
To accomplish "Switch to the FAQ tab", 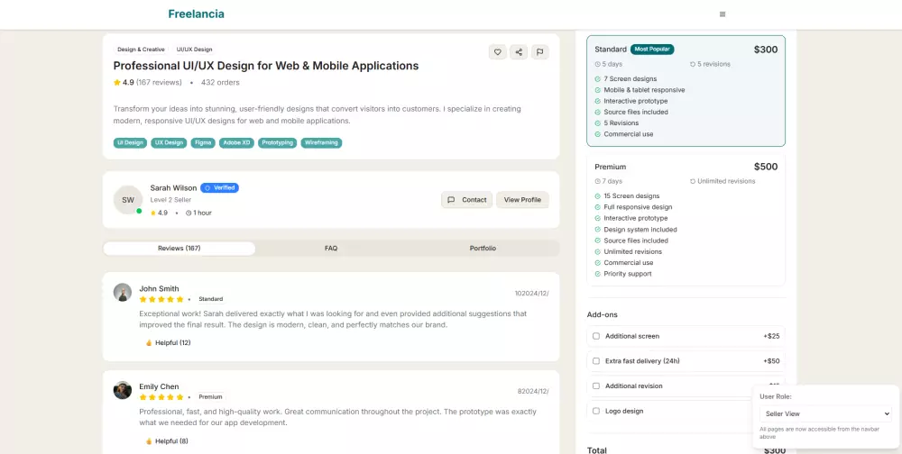I will (331, 248).
